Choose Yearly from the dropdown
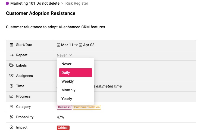The width and height of the screenshot is (200, 131). [x=67, y=99]
